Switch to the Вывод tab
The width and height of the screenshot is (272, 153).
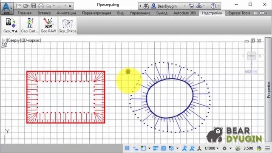click(162, 13)
